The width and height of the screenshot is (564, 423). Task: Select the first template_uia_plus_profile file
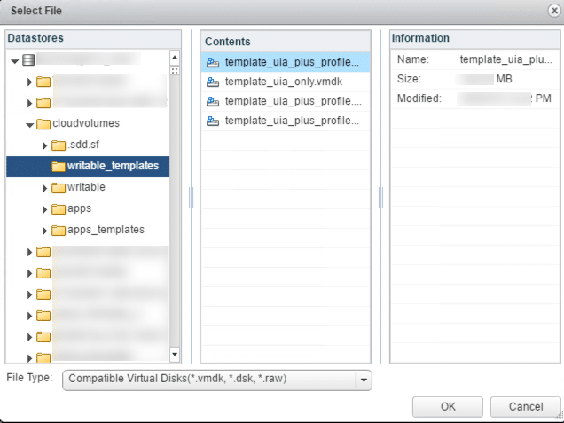(x=292, y=62)
